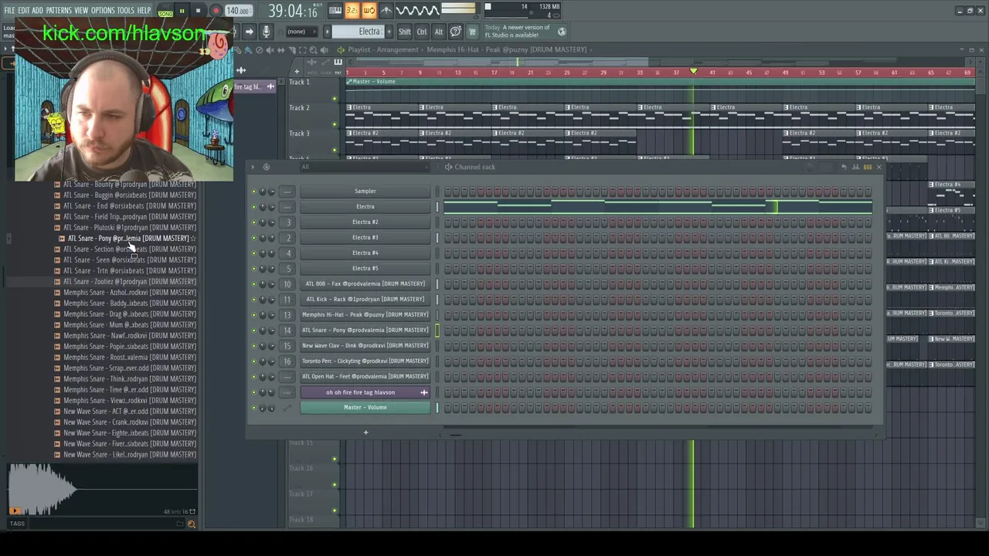Open the Channel rack options arrow
This screenshot has height=556, width=989.
pyautogui.click(x=253, y=167)
